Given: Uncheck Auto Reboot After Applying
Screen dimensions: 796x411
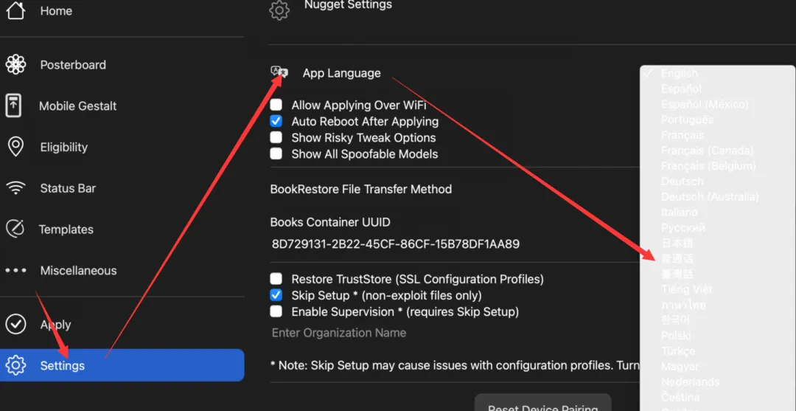Looking at the screenshot, I should [276, 122].
